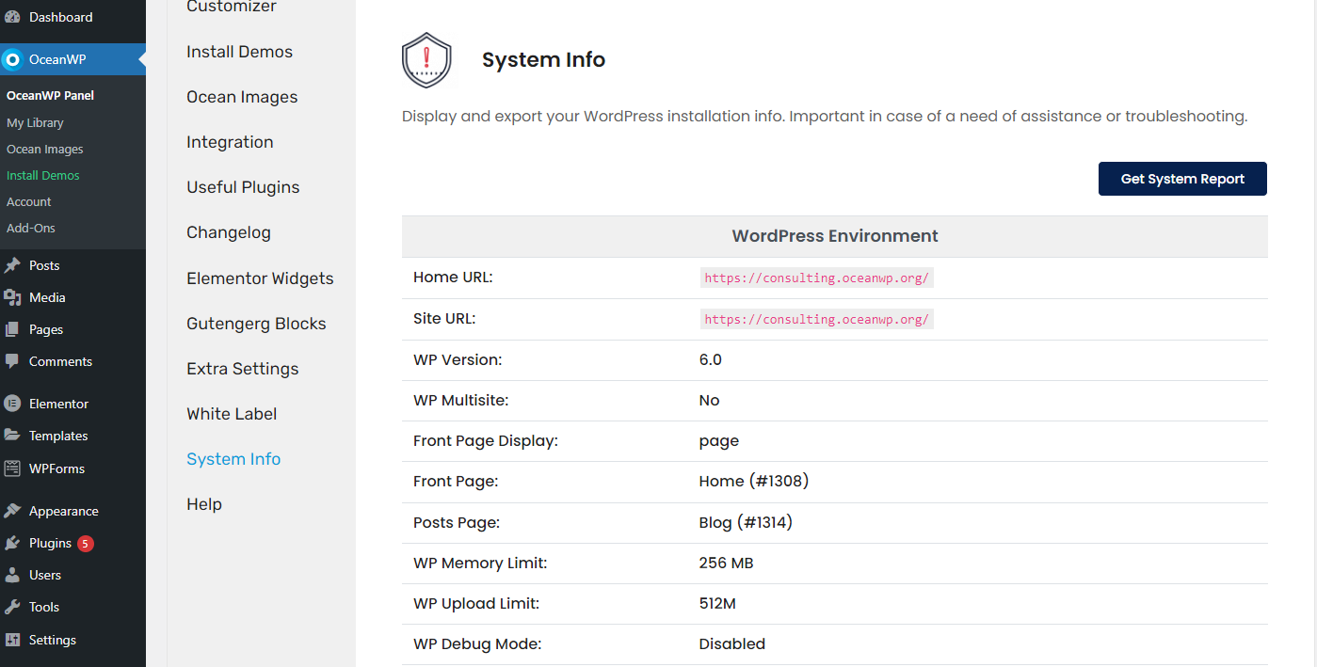Click the Home URL value
Viewport: 1317px width, 667px height.
tap(816, 278)
